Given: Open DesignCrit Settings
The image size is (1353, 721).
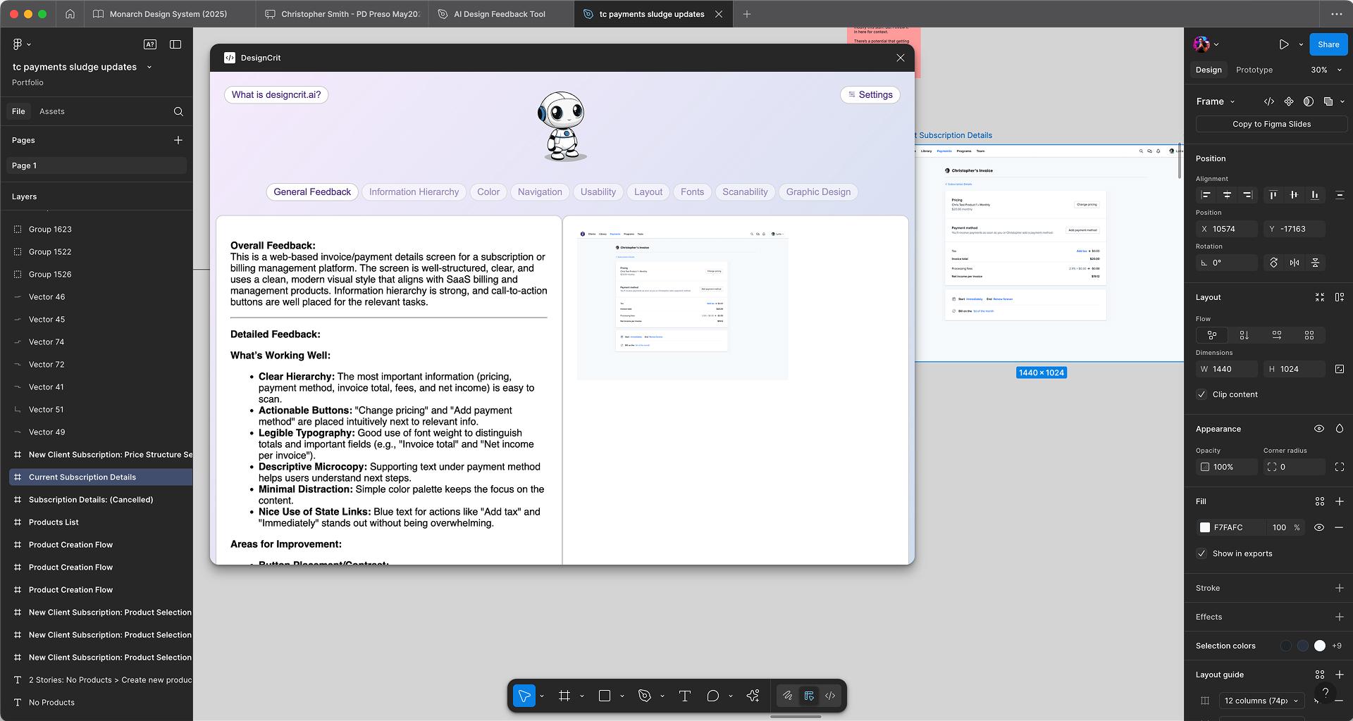Looking at the screenshot, I should coord(870,94).
